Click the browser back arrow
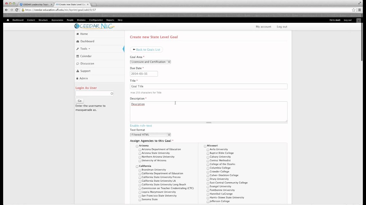 (x=6, y=10)
